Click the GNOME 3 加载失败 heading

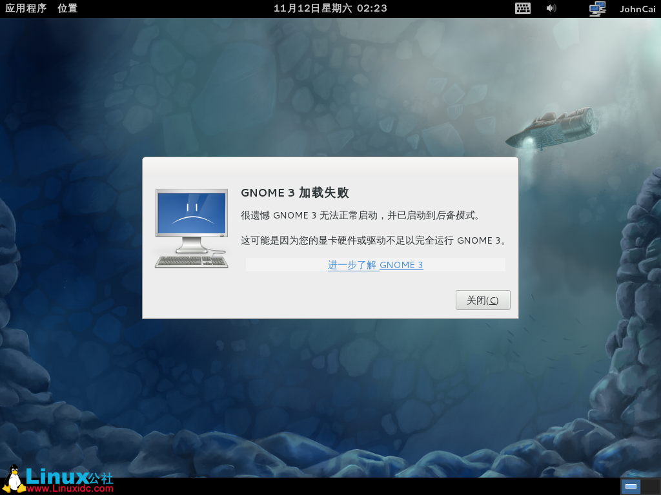point(294,193)
